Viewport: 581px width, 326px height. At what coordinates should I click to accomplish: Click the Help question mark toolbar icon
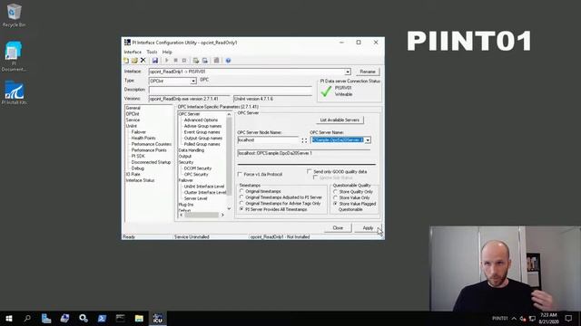[x=228, y=61]
